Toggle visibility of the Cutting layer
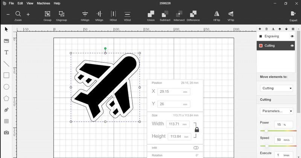 click(x=292, y=46)
